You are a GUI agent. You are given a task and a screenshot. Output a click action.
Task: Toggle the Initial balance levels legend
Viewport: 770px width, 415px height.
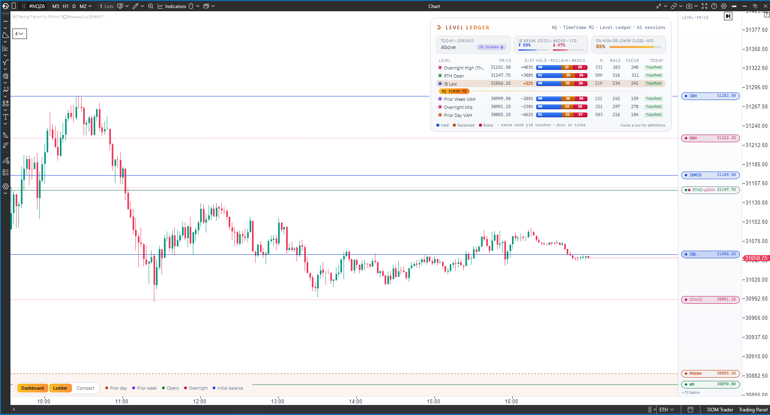(228, 388)
